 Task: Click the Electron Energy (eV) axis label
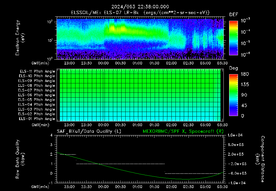pos(20,38)
